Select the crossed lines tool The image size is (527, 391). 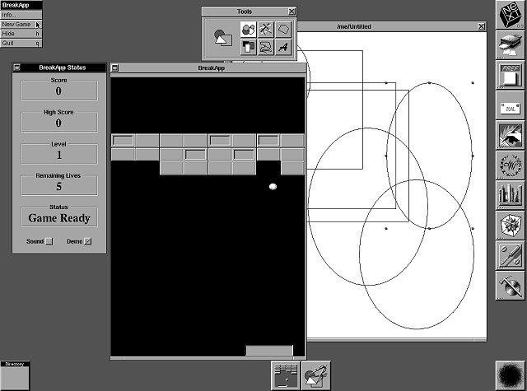pyautogui.click(x=266, y=30)
